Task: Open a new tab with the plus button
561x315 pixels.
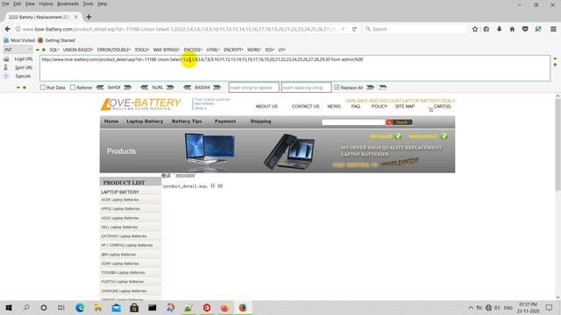Action: 89,17
